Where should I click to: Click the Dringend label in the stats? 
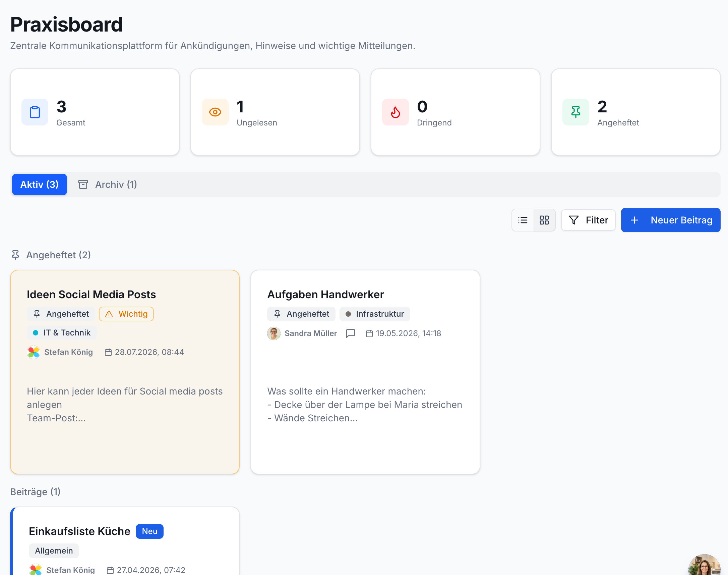coord(434,123)
